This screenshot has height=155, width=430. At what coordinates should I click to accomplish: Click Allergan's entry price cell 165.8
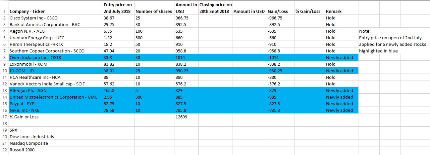[109, 90]
